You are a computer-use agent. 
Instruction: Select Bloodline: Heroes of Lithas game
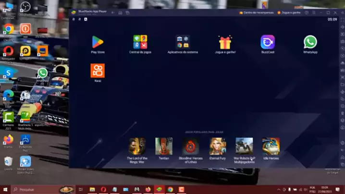[x=191, y=146]
